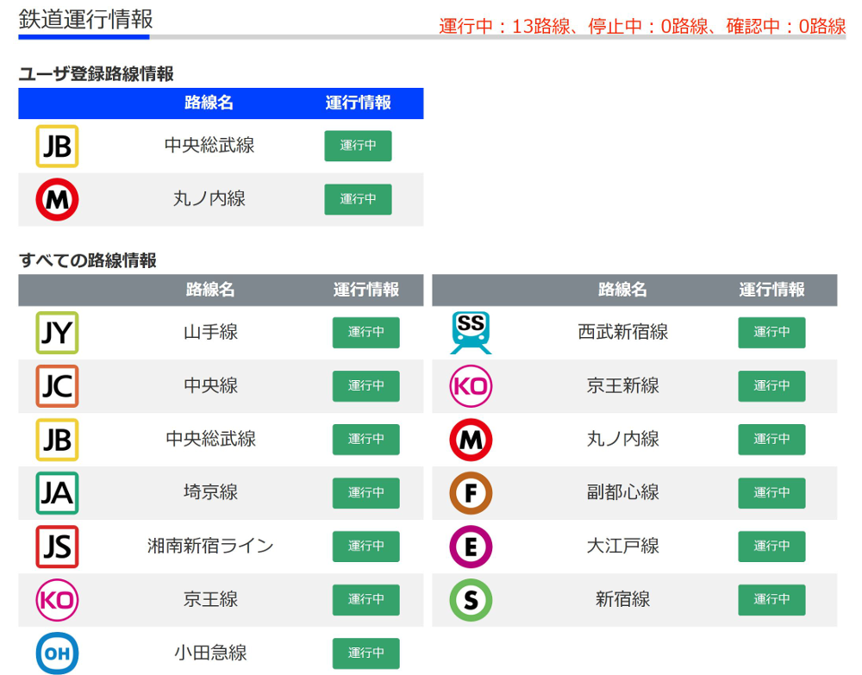Click 運行中 status for 京王線
This screenshot has width=862, height=675.
[366, 600]
